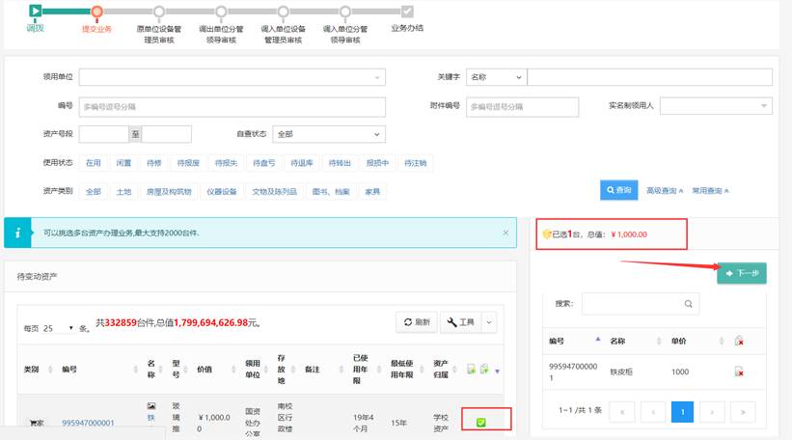Viewport: 792px width, 440px height.
Task: Toggle the 仪器设备 asset category filter
Action: (221, 191)
